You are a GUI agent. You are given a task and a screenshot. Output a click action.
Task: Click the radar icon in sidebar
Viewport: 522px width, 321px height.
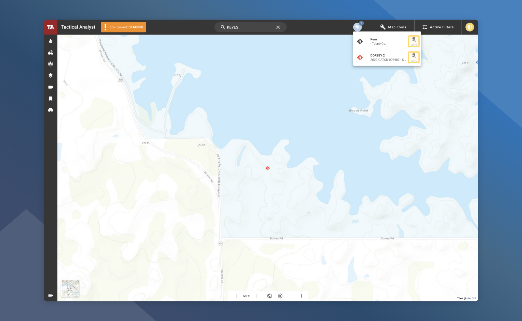[51, 64]
